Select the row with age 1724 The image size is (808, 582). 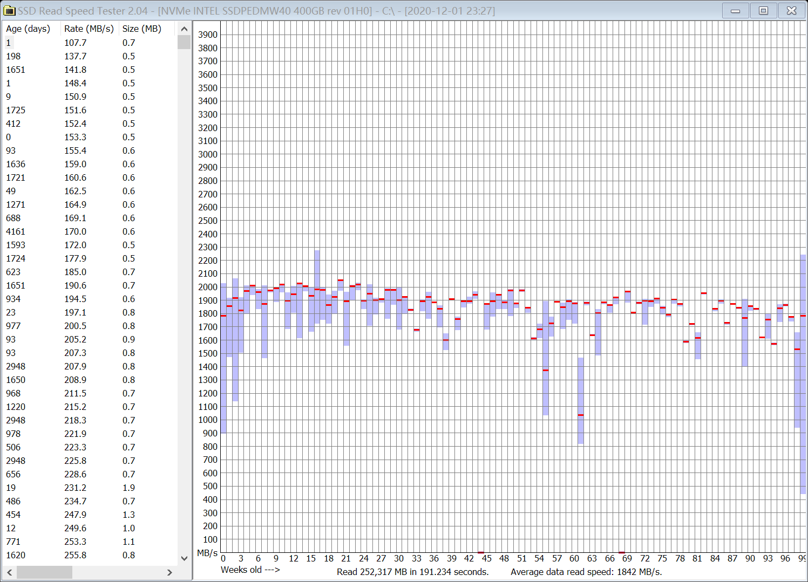pyautogui.click(x=90, y=258)
